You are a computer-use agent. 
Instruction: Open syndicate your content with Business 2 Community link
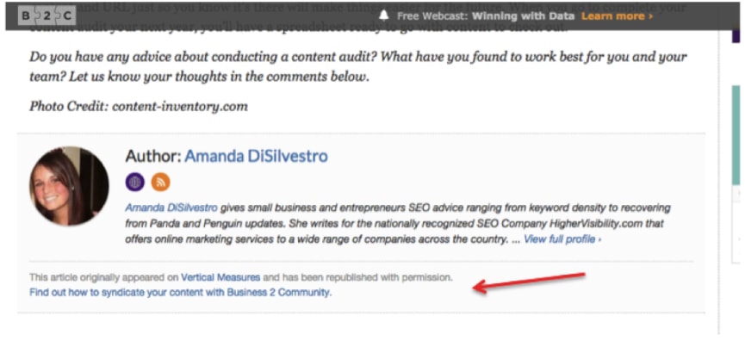pyautogui.click(x=181, y=293)
